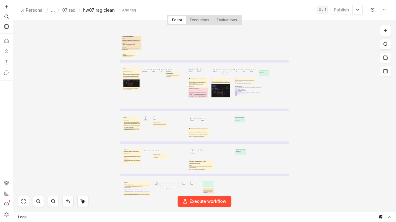This screenshot has height=222, width=396.
Task: Switch to the Evaluations tab
Action: [227, 20]
